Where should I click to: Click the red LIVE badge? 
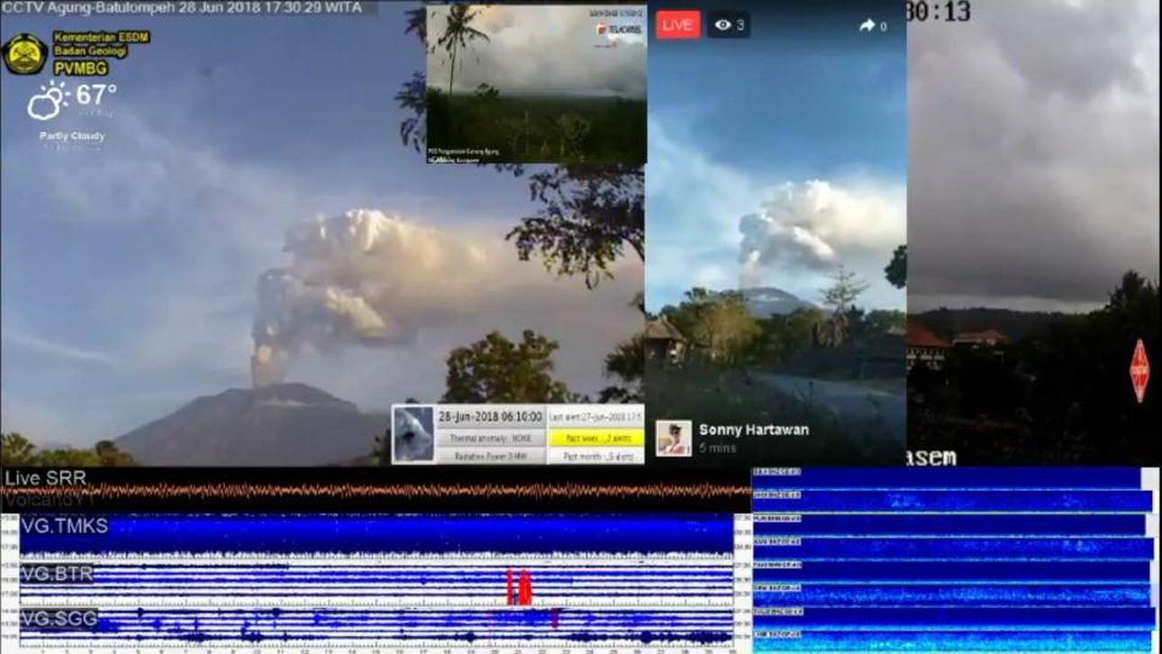677,24
